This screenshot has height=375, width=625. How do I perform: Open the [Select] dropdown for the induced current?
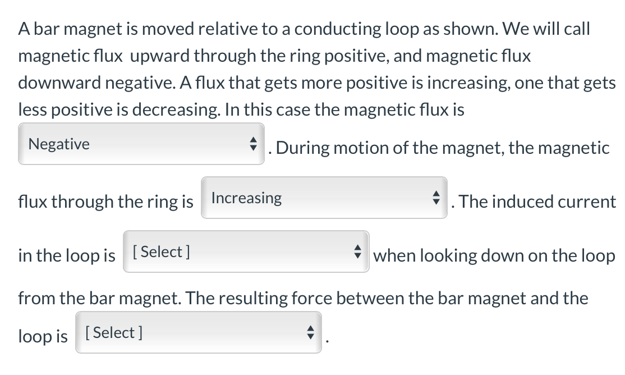(245, 251)
